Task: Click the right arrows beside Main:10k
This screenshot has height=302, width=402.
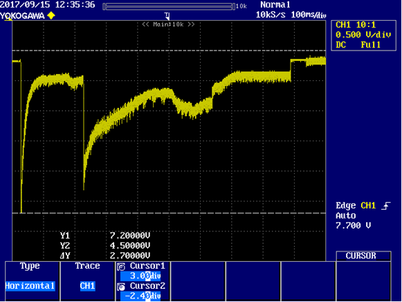Action: pyautogui.click(x=191, y=24)
